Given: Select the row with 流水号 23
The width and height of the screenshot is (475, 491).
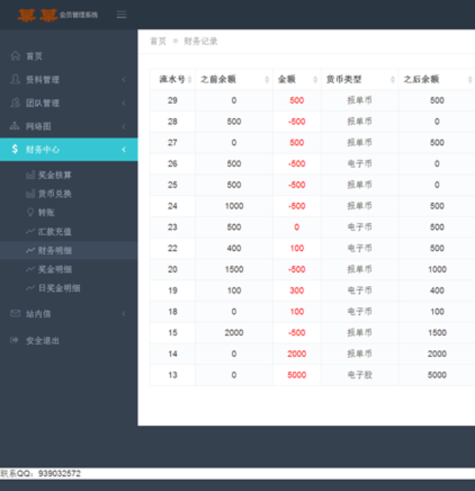Looking at the screenshot, I should click(x=313, y=227).
